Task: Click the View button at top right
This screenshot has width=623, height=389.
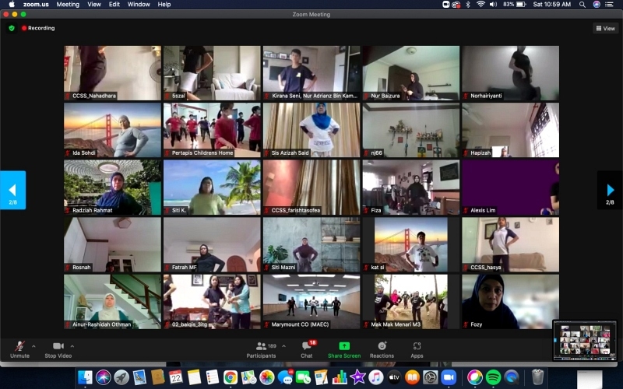Action: pos(606,28)
